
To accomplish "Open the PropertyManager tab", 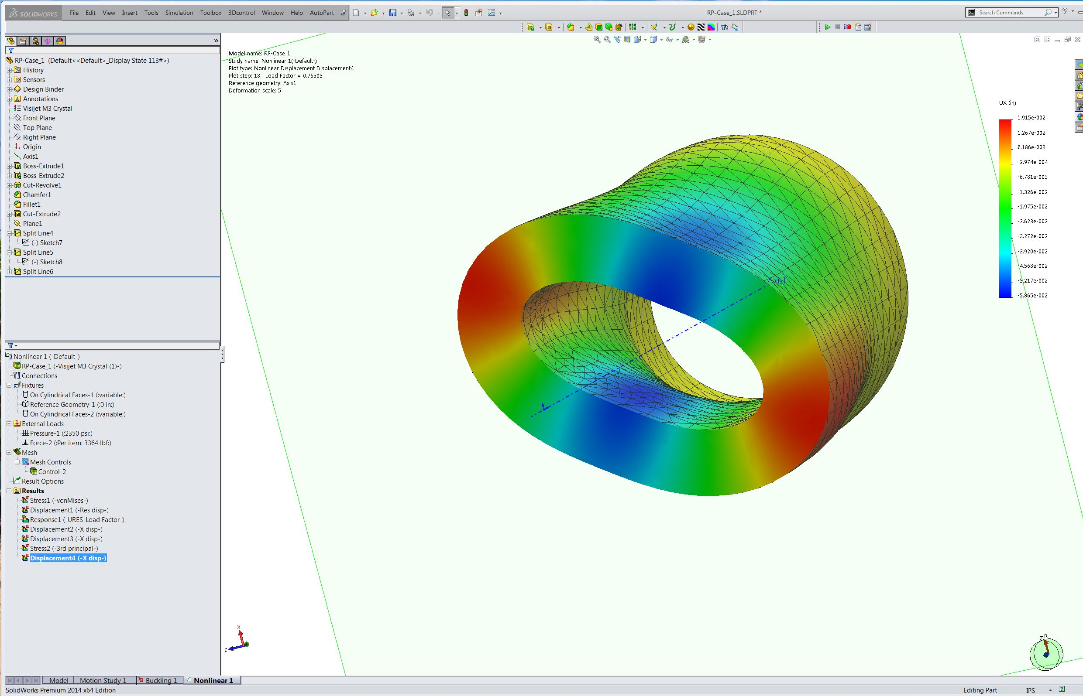I will (x=23, y=41).
